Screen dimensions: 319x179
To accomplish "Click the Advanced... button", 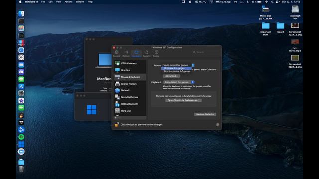I will pos(171,76).
